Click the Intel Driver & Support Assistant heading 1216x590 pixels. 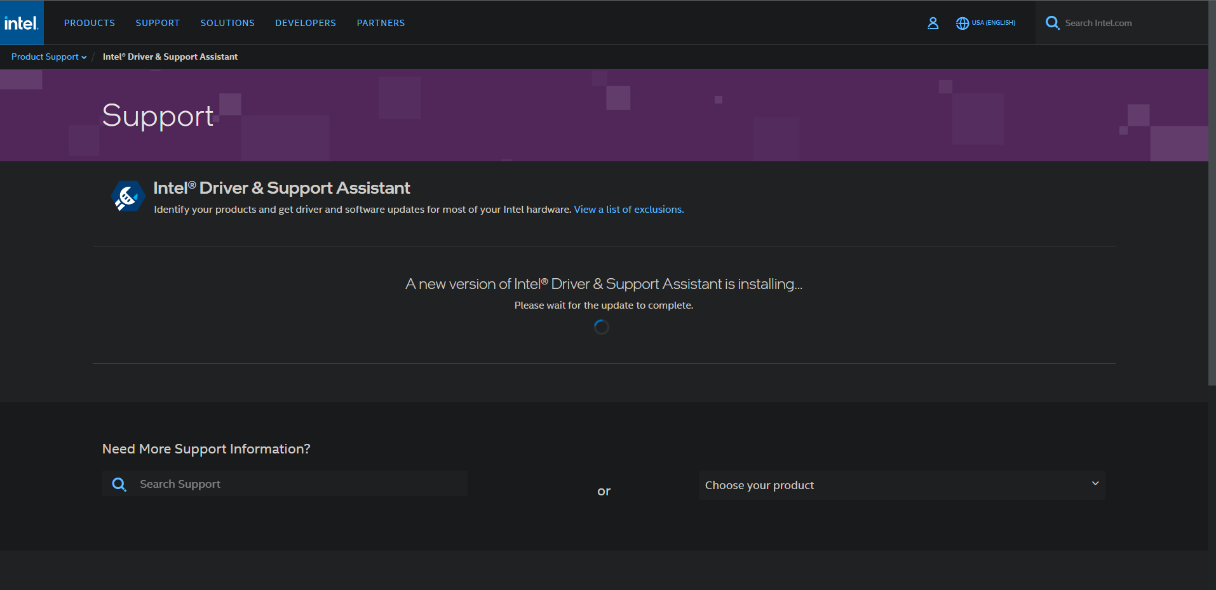click(x=281, y=188)
